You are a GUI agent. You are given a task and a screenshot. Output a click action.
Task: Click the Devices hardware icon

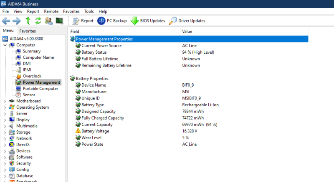[x=12, y=151]
